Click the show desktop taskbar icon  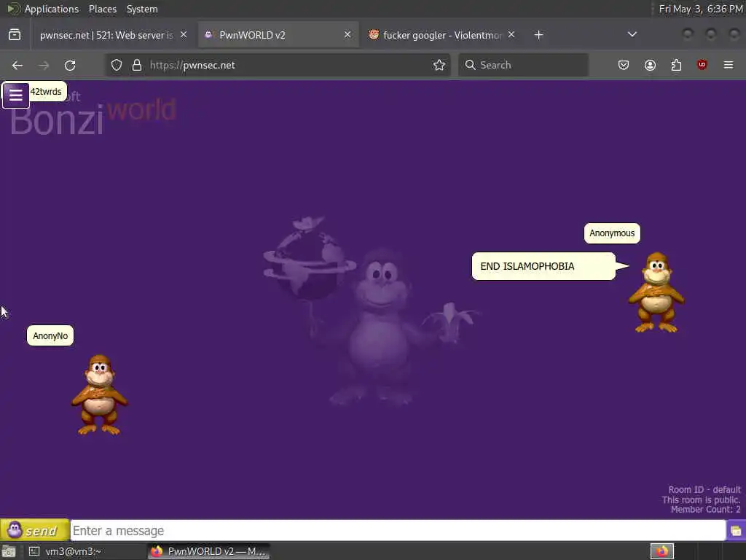tap(9, 551)
